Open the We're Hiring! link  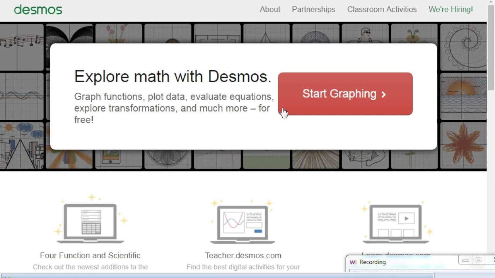coord(451,9)
